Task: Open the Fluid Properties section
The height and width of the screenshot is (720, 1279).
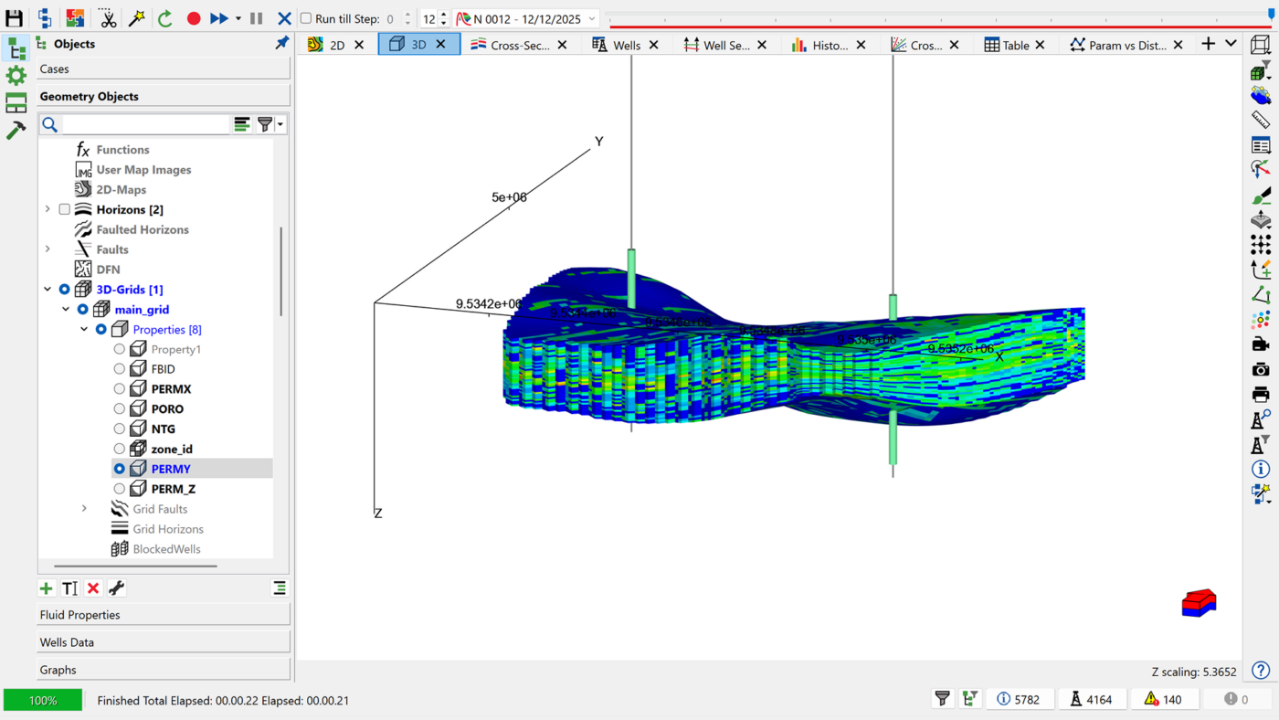Action: point(164,615)
